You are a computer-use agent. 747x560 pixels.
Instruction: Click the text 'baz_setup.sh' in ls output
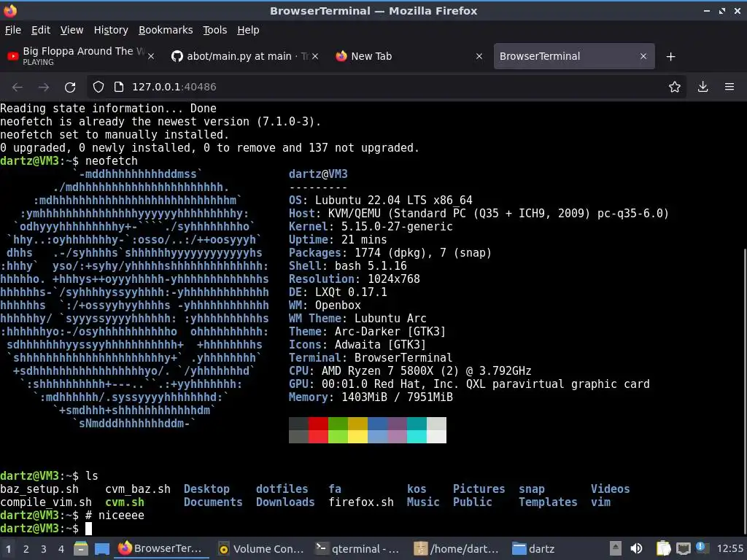pyautogui.click(x=39, y=489)
